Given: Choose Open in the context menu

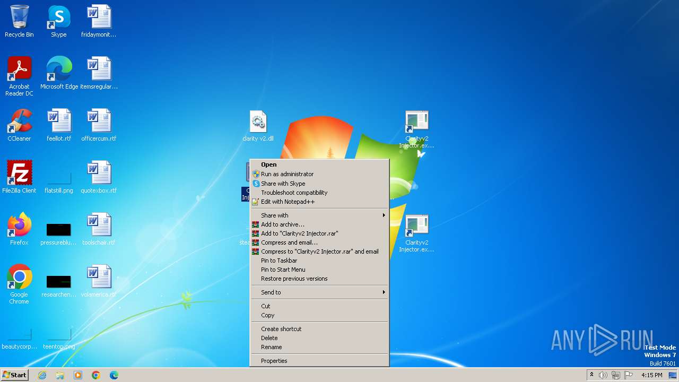Looking at the screenshot, I should click(319, 164).
